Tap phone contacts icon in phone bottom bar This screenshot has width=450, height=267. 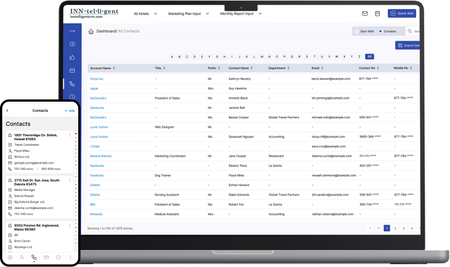point(34,258)
